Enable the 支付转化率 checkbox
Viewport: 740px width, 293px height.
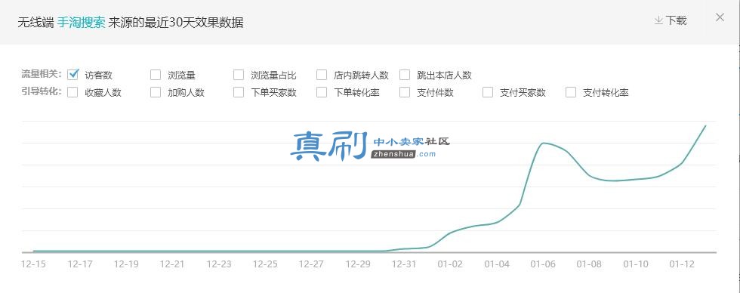point(571,92)
